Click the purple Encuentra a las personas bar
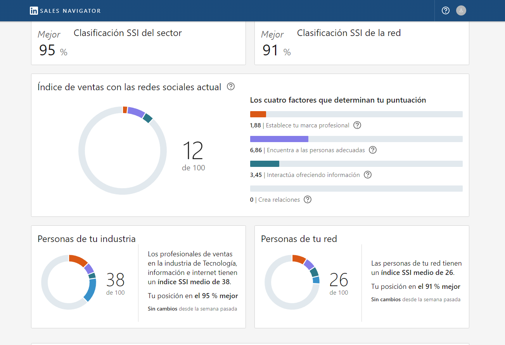 [x=356, y=139]
